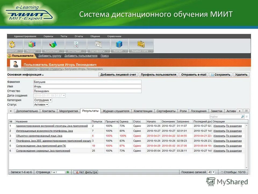This screenshot has width=258, height=194.
Task: Open the Справочники menu
Action: click(x=114, y=36)
